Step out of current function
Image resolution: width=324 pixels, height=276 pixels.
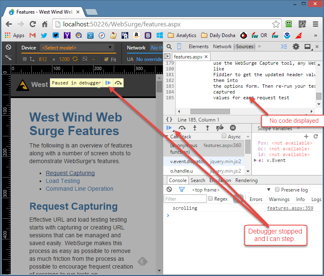click(x=207, y=128)
